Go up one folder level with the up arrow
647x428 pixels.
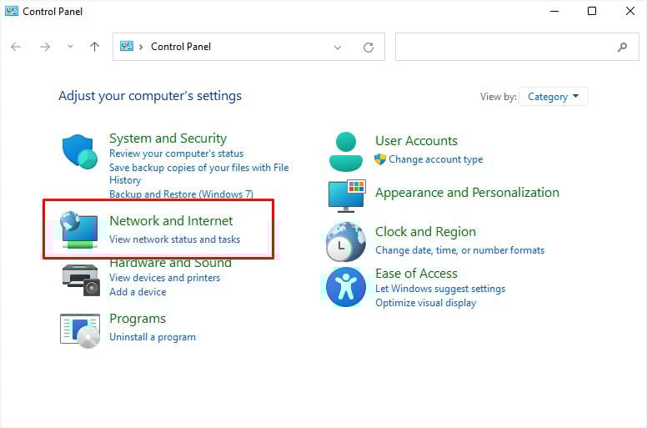coord(94,47)
